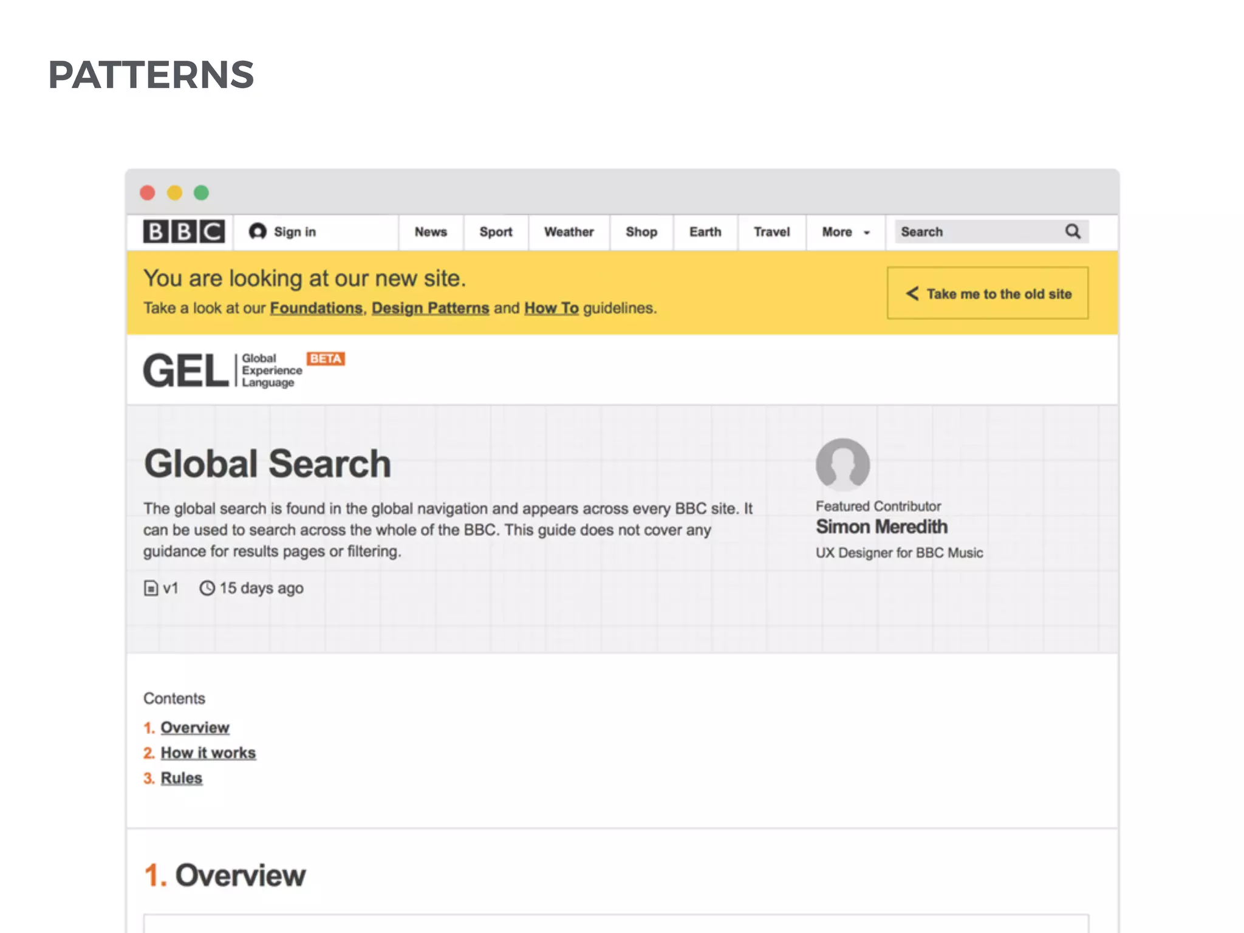Jump to How it works section
This screenshot has height=933, width=1244.
(x=208, y=753)
